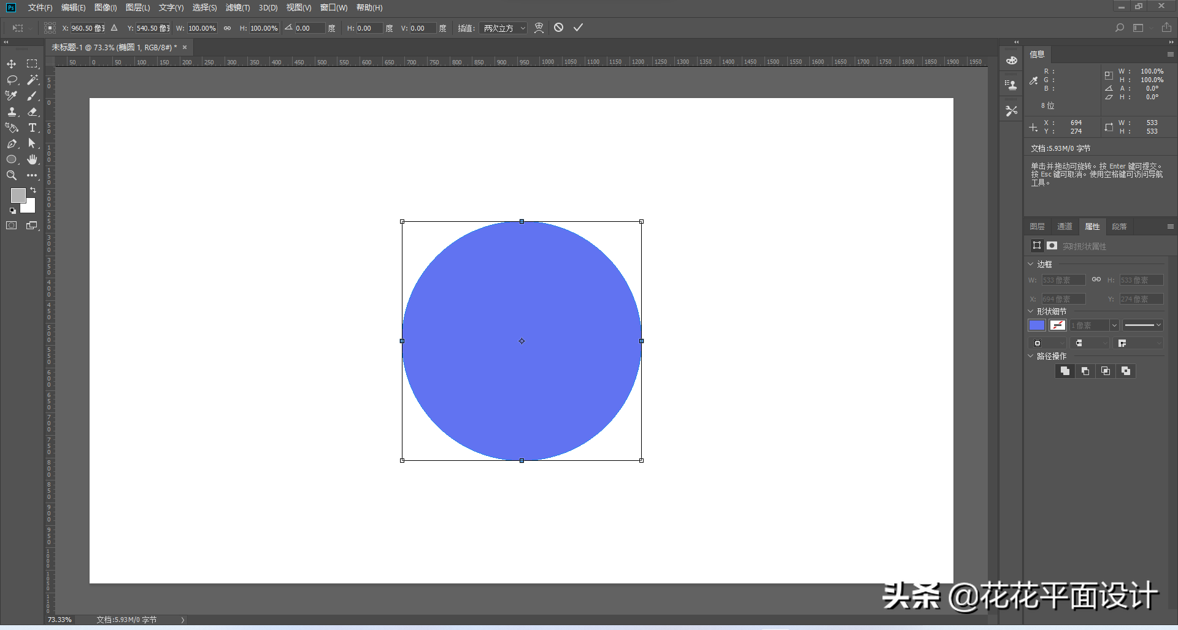Select the Pen tool

coord(12,143)
